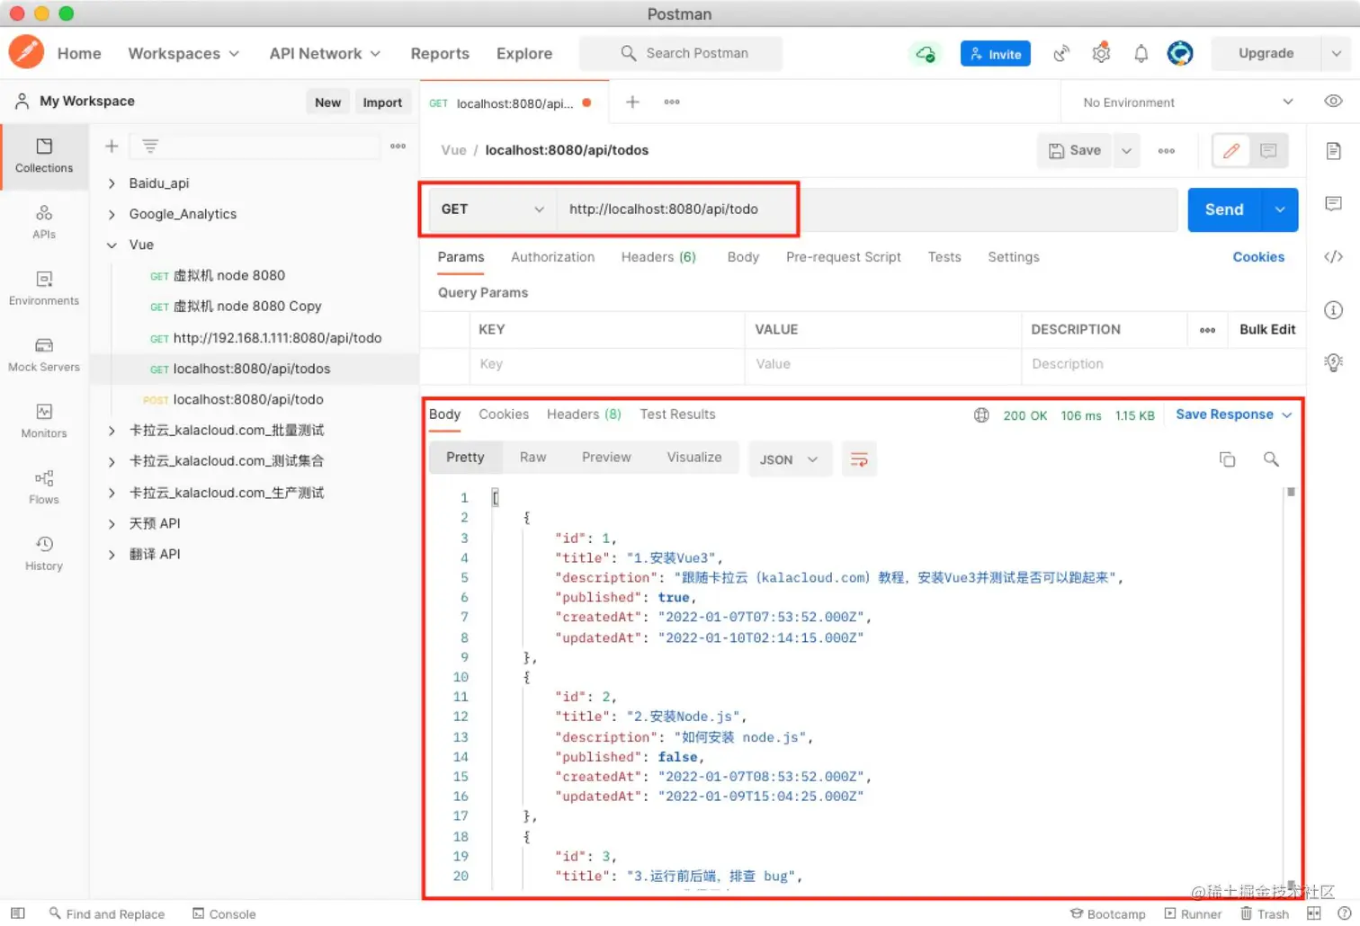Screen dimensions: 1360x926
Task: Switch to edit mode pencil icon
Action: [x=1231, y=150]
